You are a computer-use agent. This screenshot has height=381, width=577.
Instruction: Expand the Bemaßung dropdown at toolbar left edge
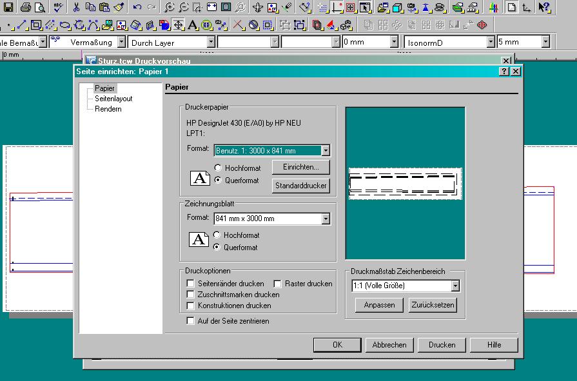[43, 43]
